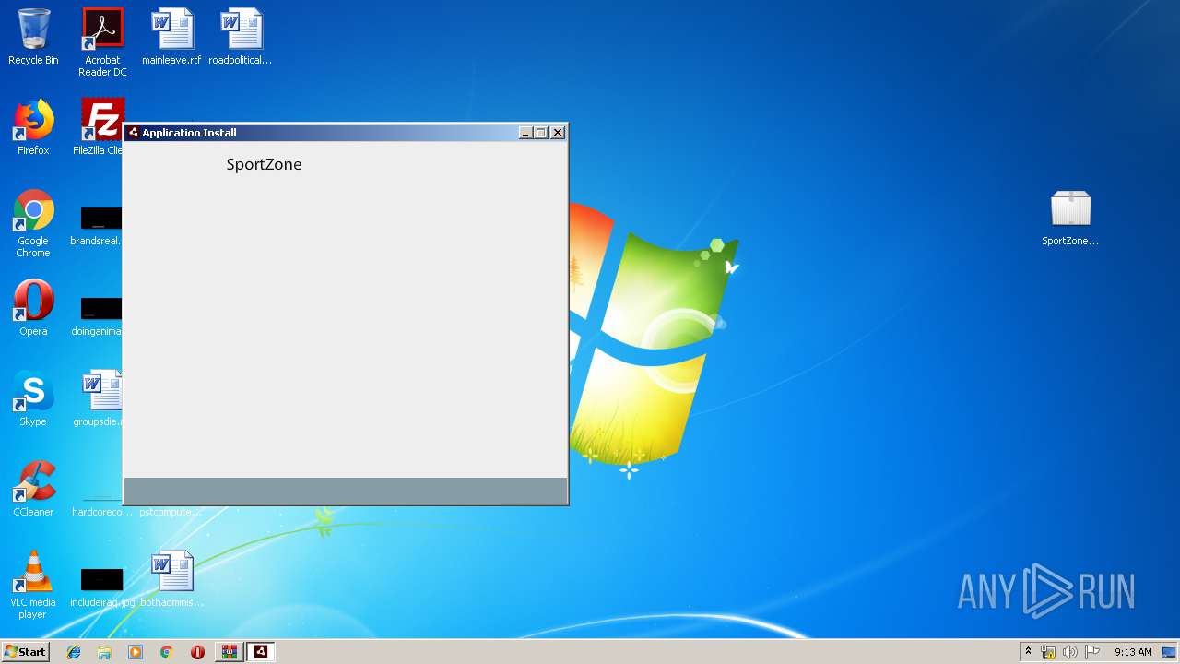Image resolution: width=1180 pixels, height=664 pixels.
Task: Launch Skype from the desktop
Action: click(x=33, y=398)
